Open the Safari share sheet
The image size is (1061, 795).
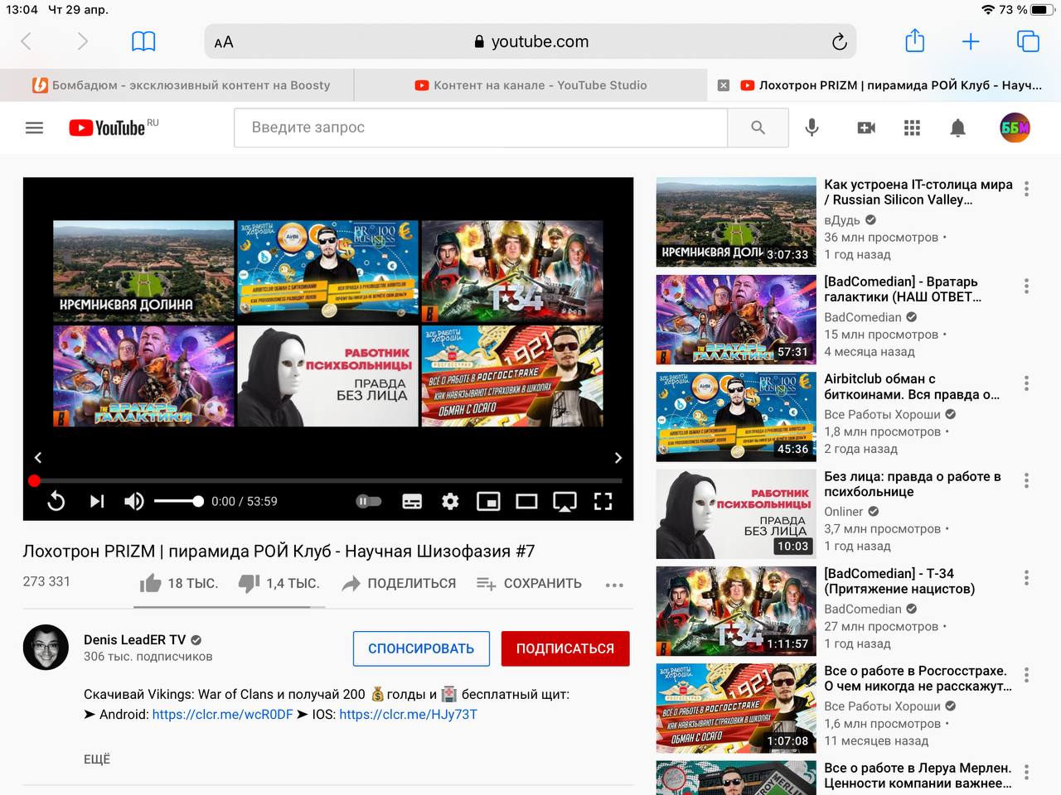coord(914,41)
